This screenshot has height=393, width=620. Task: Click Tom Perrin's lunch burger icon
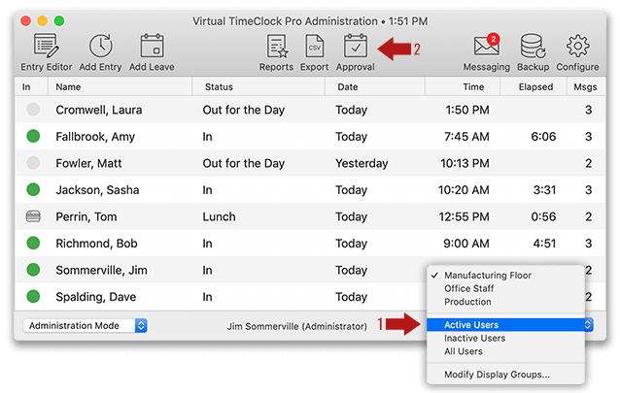point(33,216)
